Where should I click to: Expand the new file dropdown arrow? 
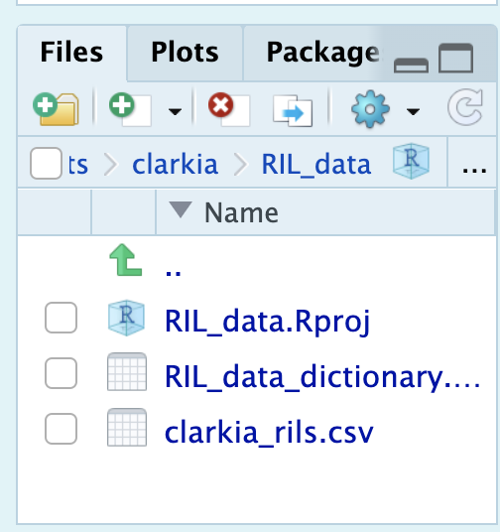[175, 111]
